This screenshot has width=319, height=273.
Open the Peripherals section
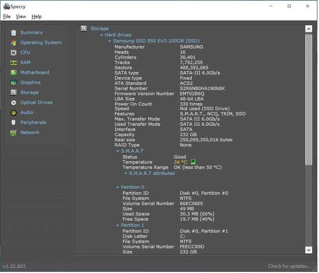tap(33, 122)
